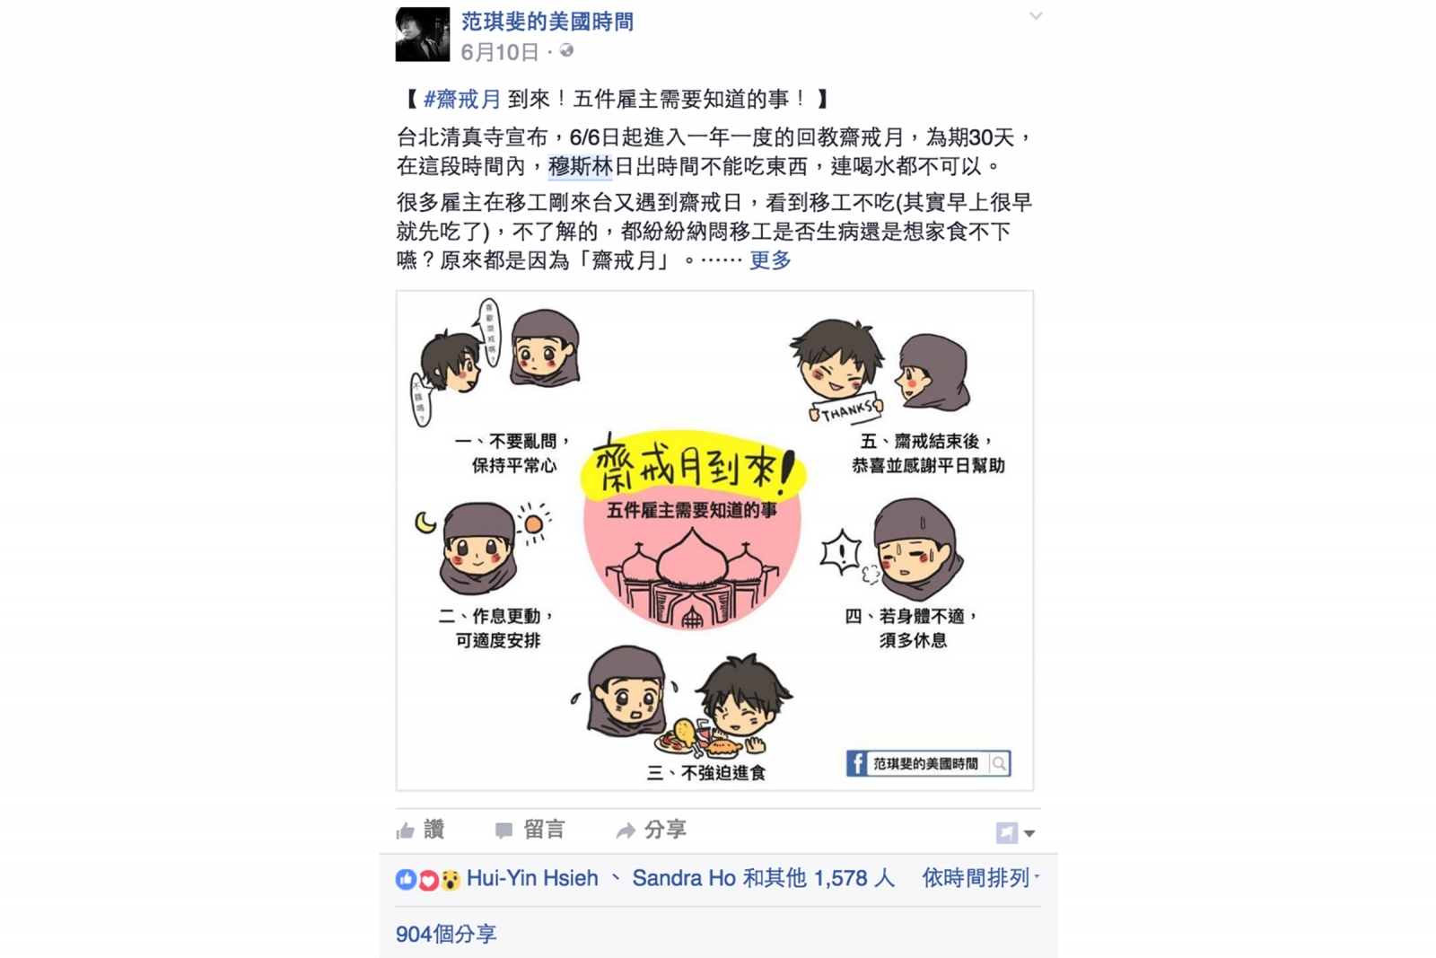The image size is (1436, 958).
Task: Click the thumbs-up 讚 icon
Action: tap(406, 831)
